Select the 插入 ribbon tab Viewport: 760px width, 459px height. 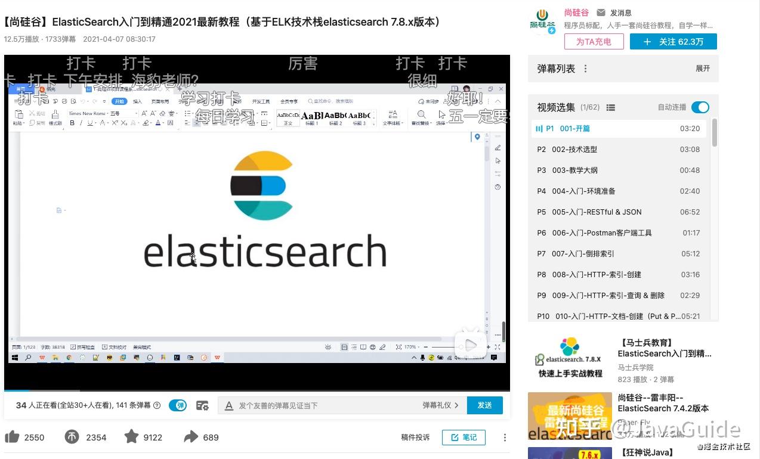pos(137,101)
